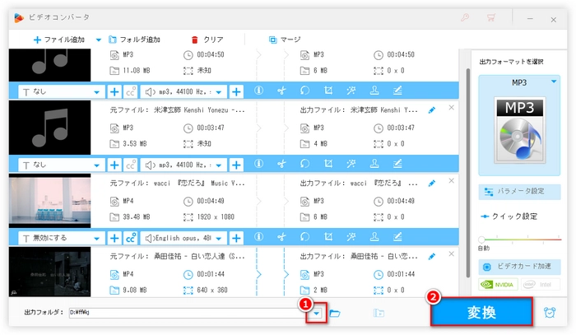Expand the English opus audio track dropdown
Screen dimensions: 576x335
coord(185,238)
